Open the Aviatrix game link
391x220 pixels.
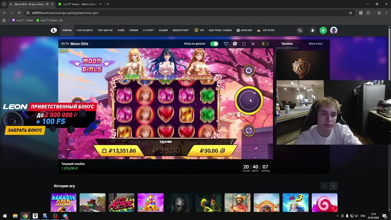point(244,30)
